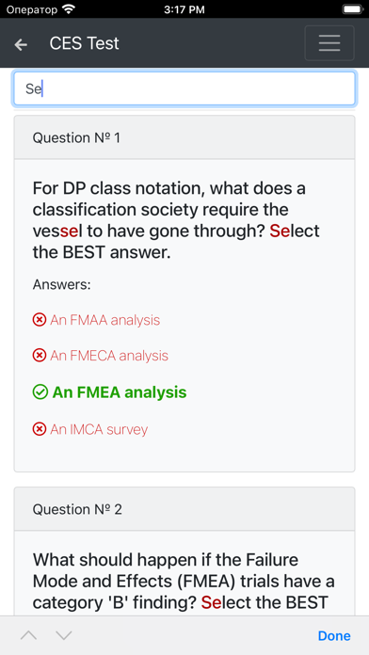Select the answer An IMCA survey
This screenshot has width=369, height=655.
tap(99, 429)
